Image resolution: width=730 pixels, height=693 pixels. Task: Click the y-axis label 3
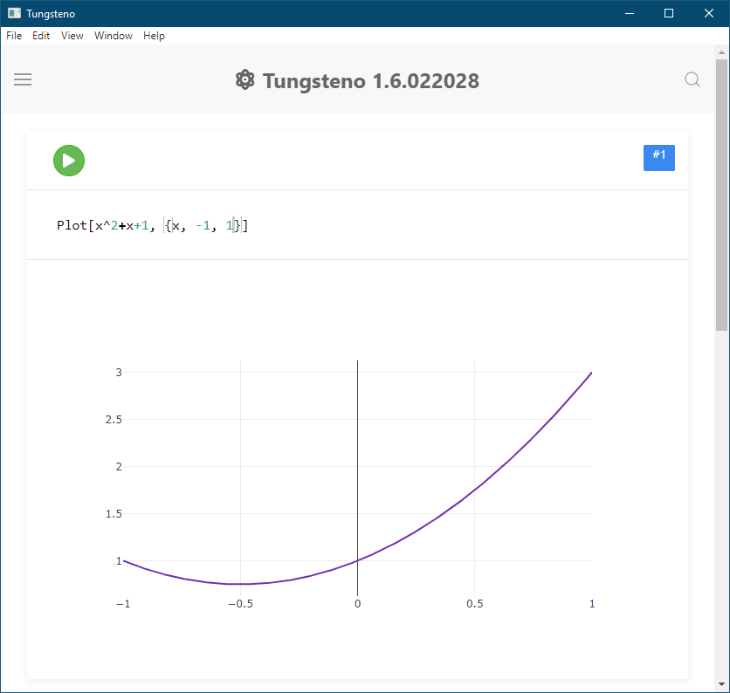[x=119, y=373]
